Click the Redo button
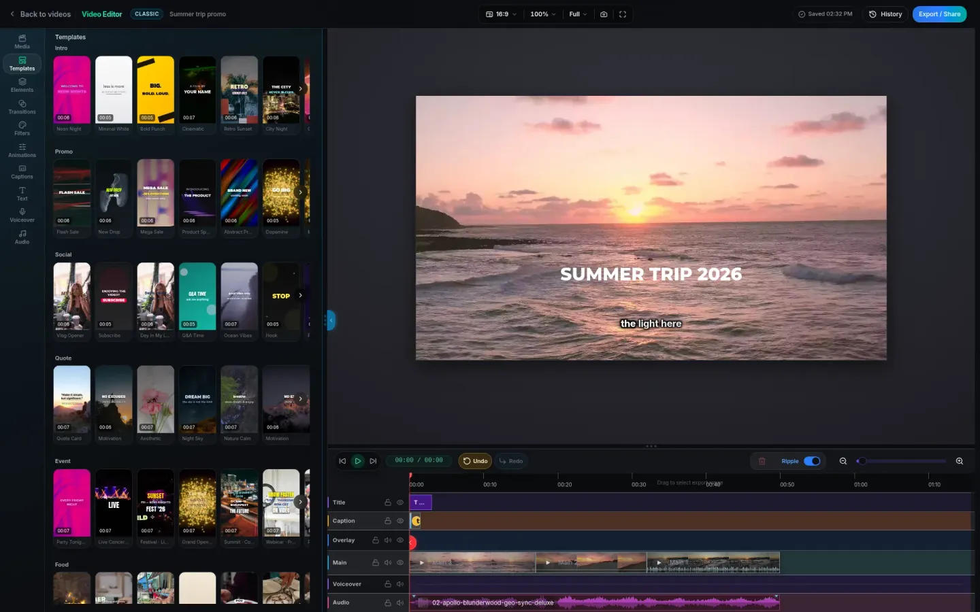This screenshot has height=612, width=980. tap(511, 461)
